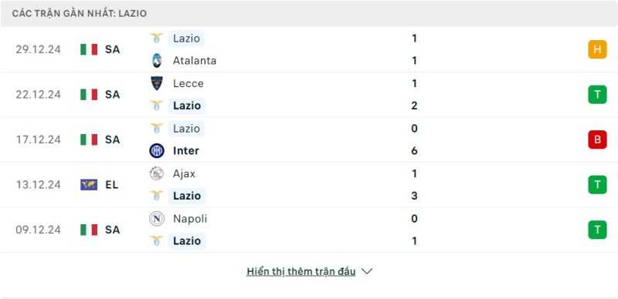Click the Europa League flag icon
The image size is (618, 299).
click(x=89, y=184)
